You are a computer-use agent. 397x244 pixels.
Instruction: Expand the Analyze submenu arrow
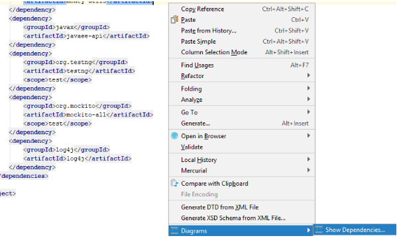308,99
